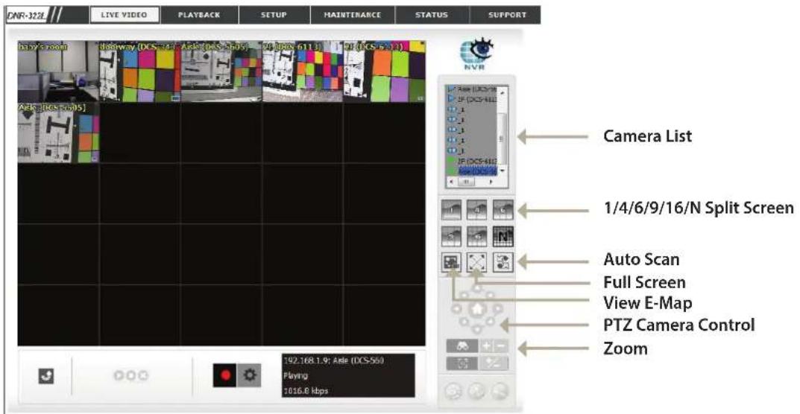Go to the SETUP tab
Viewport: 800px width, 414px height.
[x=274, y=15]
